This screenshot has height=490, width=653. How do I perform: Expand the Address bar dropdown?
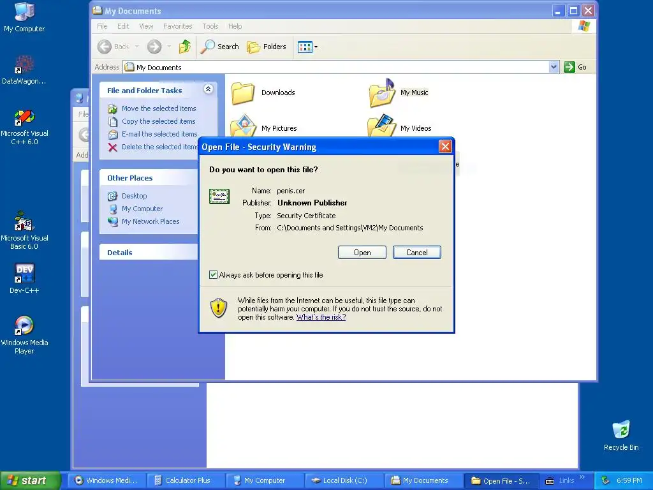click(554, 67)
